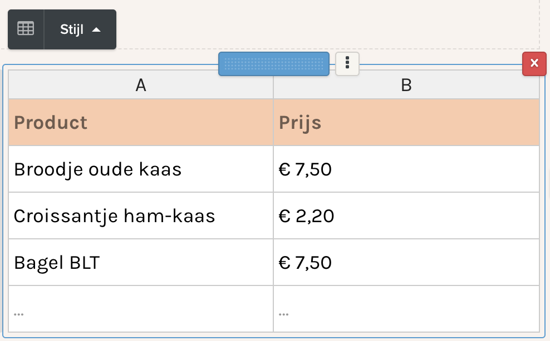Click empty placeholder cell in column B
This screenshot has width=550, height=341.
[x=406, y=309]
